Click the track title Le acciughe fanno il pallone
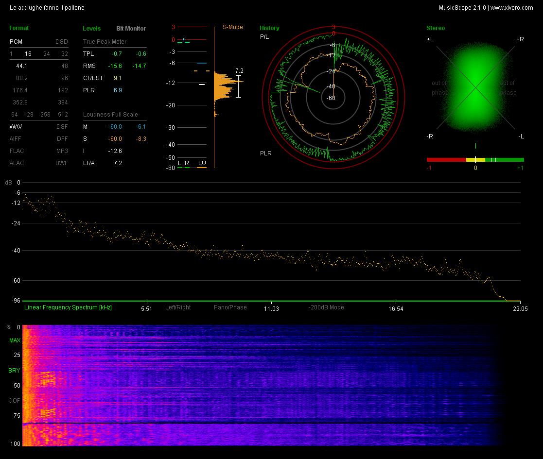The width and height of the screenshot is (543, 459). [x=47, y=8]
